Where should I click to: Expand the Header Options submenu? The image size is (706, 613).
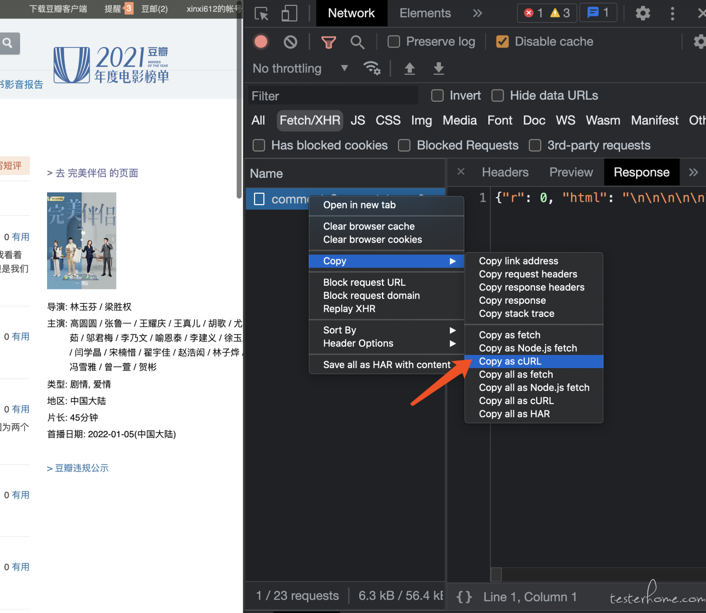pyautogui.click(x=386, y=343)
